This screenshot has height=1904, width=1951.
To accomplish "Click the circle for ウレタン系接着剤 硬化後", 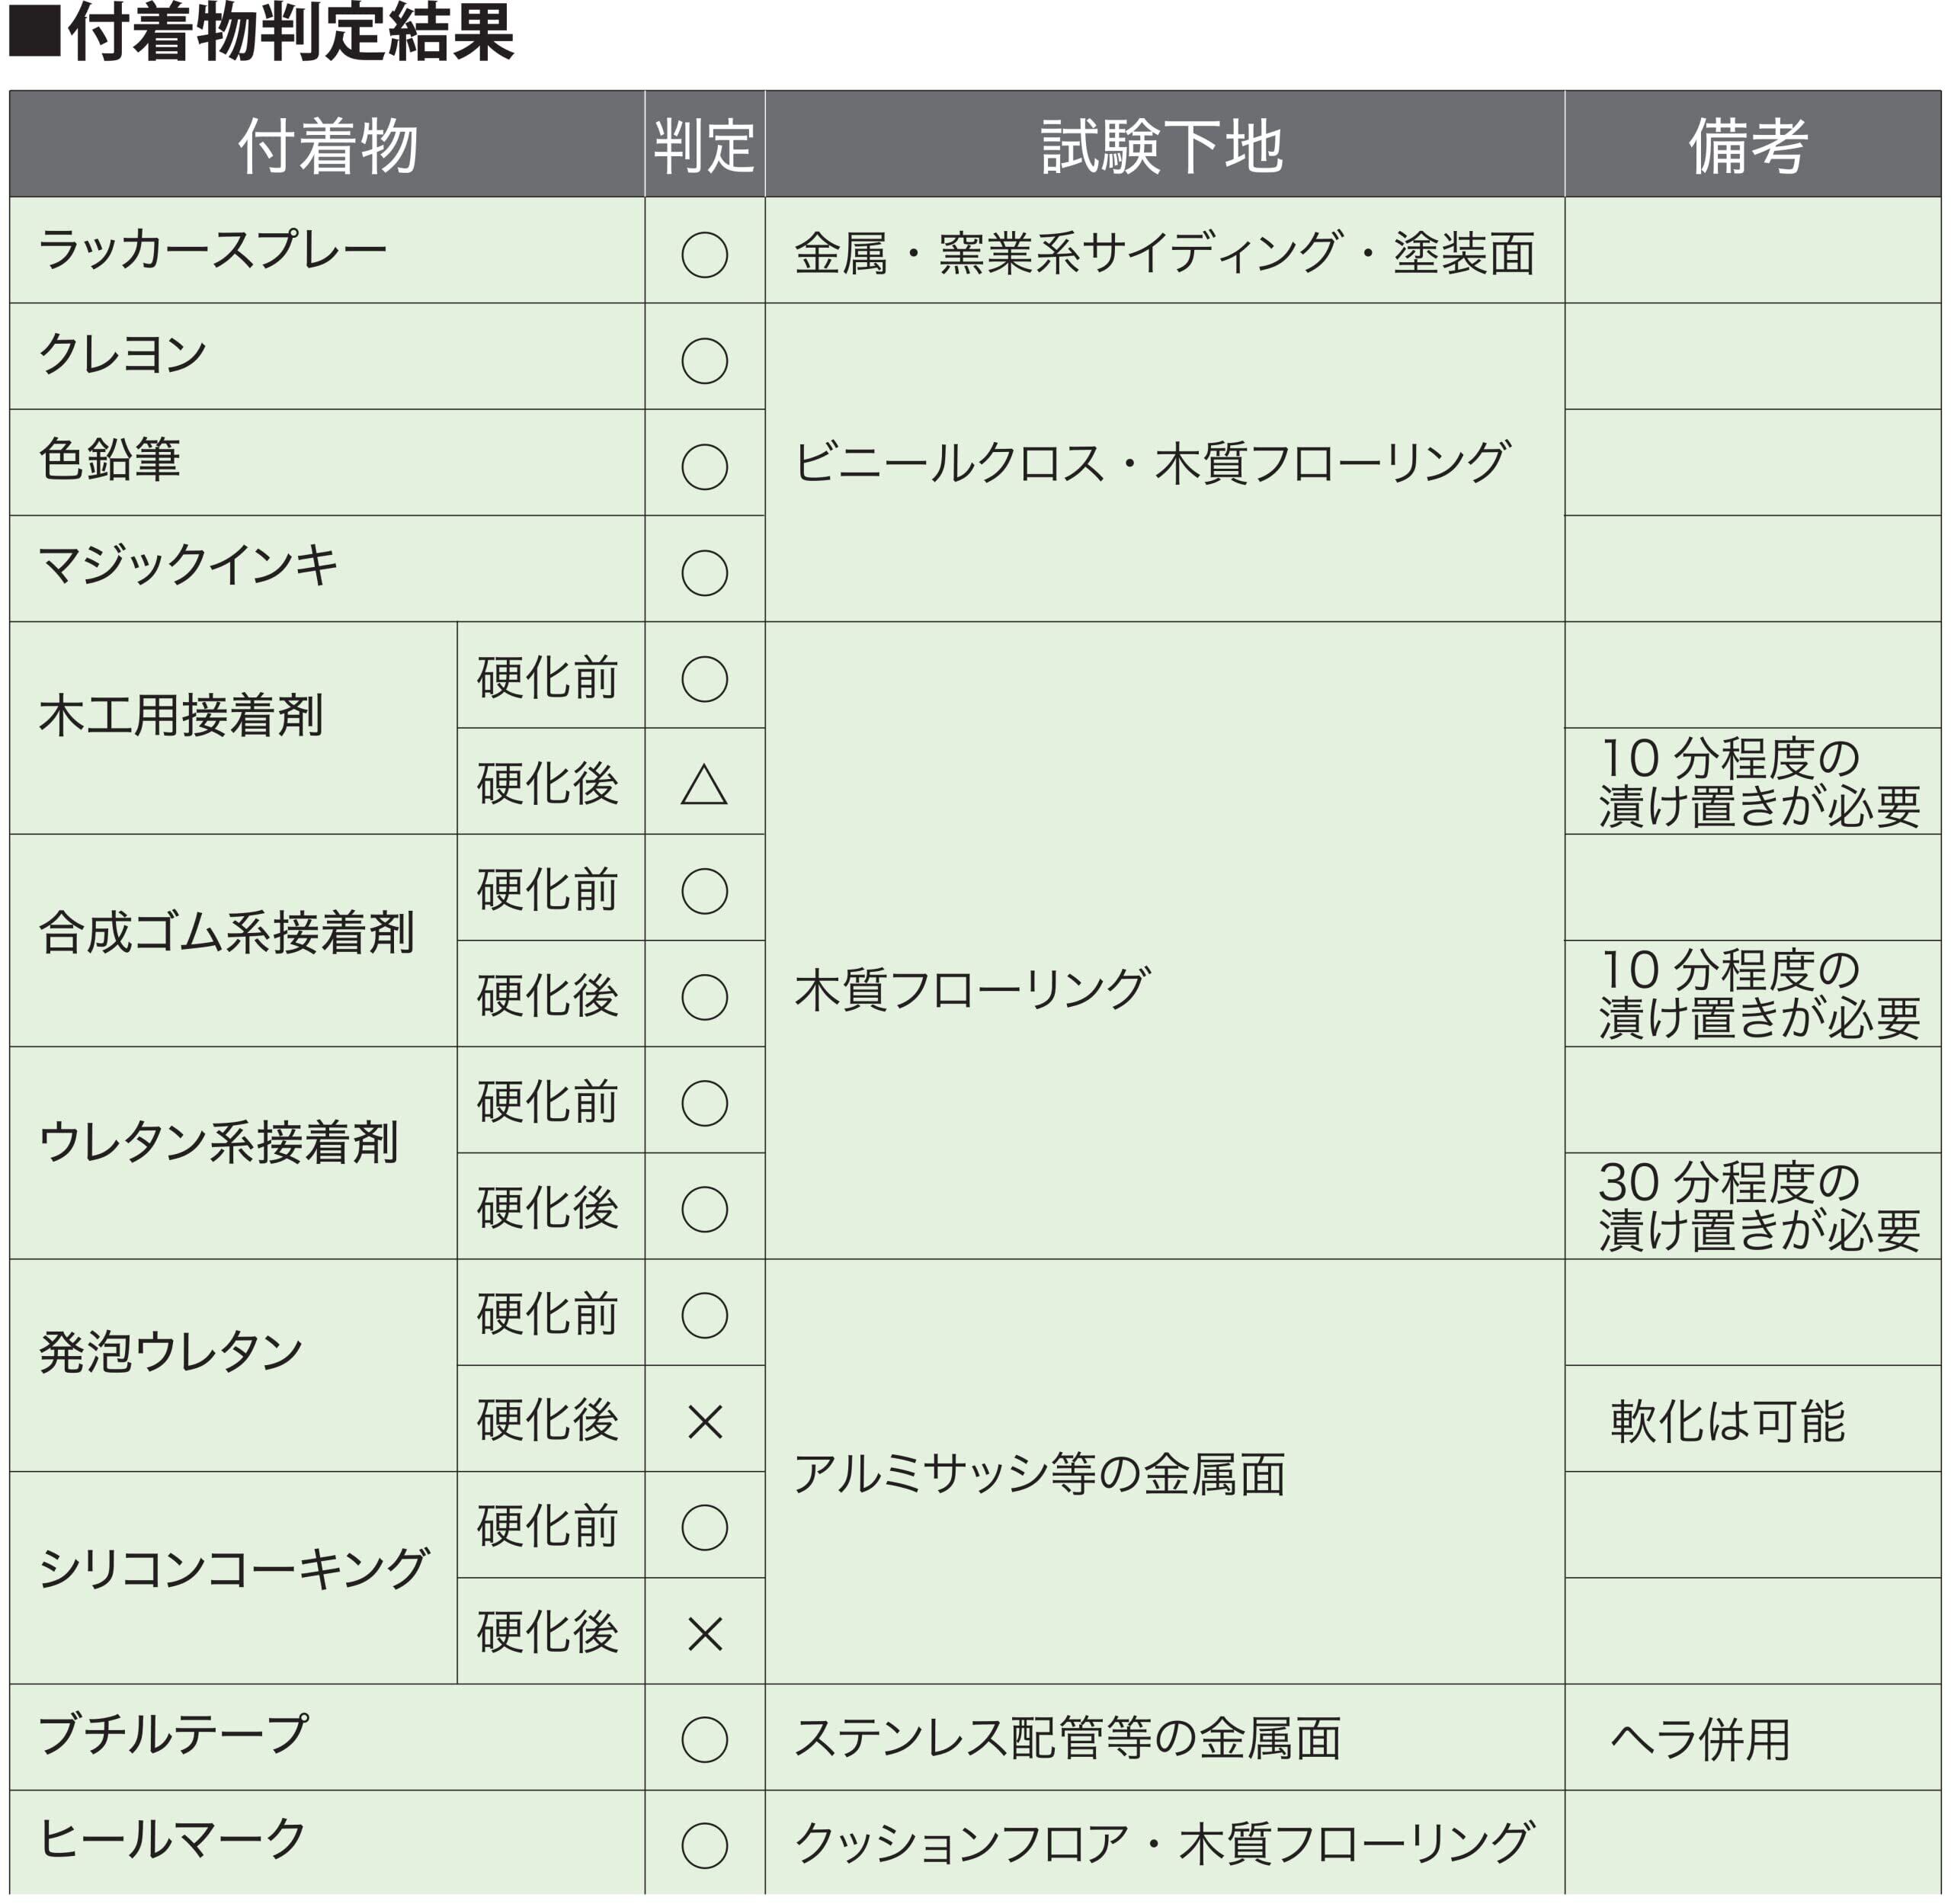I will [x=704, y=1210].
